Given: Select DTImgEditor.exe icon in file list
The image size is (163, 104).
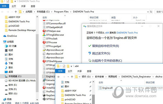Looking at the screenshot, I should click(44, 35).
